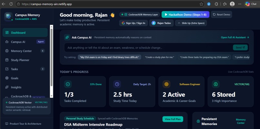Bookmark the page with the star icon
The width and height of the screenshot is (260, 129).
[x=201, y=4]
